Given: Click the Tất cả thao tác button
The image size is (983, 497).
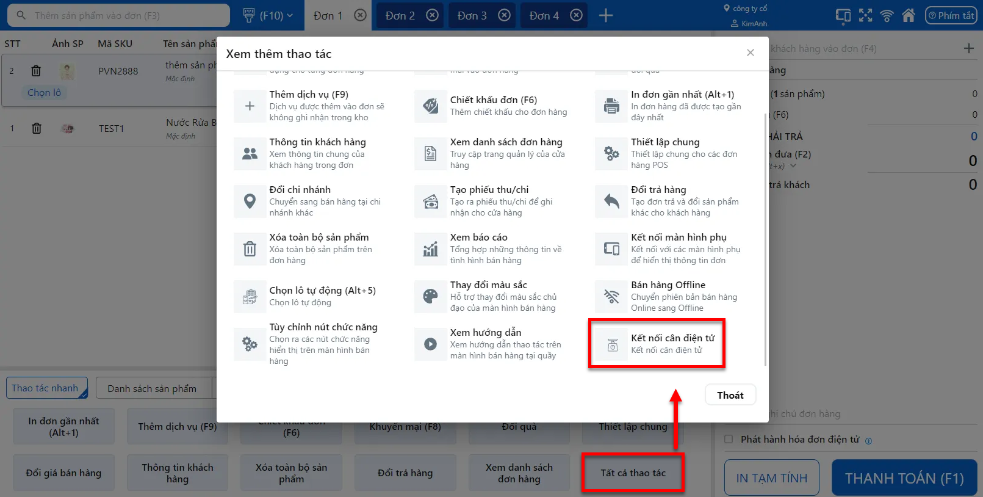Looking at the screenshot, I should (x=633, y=473).
